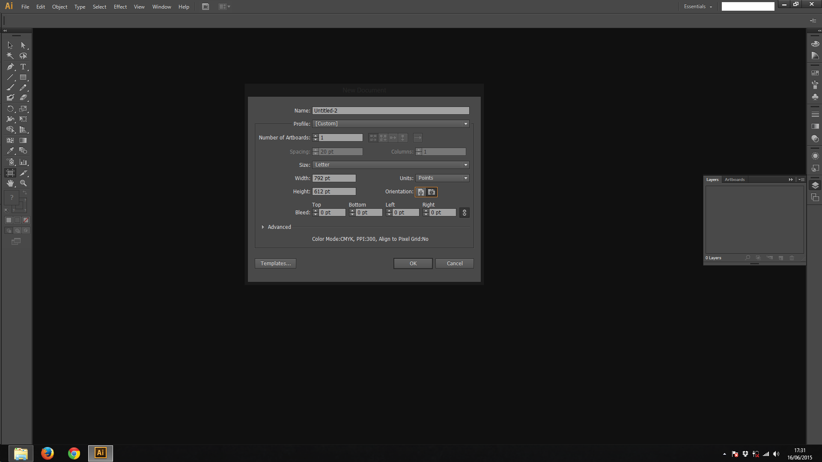Select the Pencil tool
The height and width of the screenshot is (462, 822).
tap(24, 87)
